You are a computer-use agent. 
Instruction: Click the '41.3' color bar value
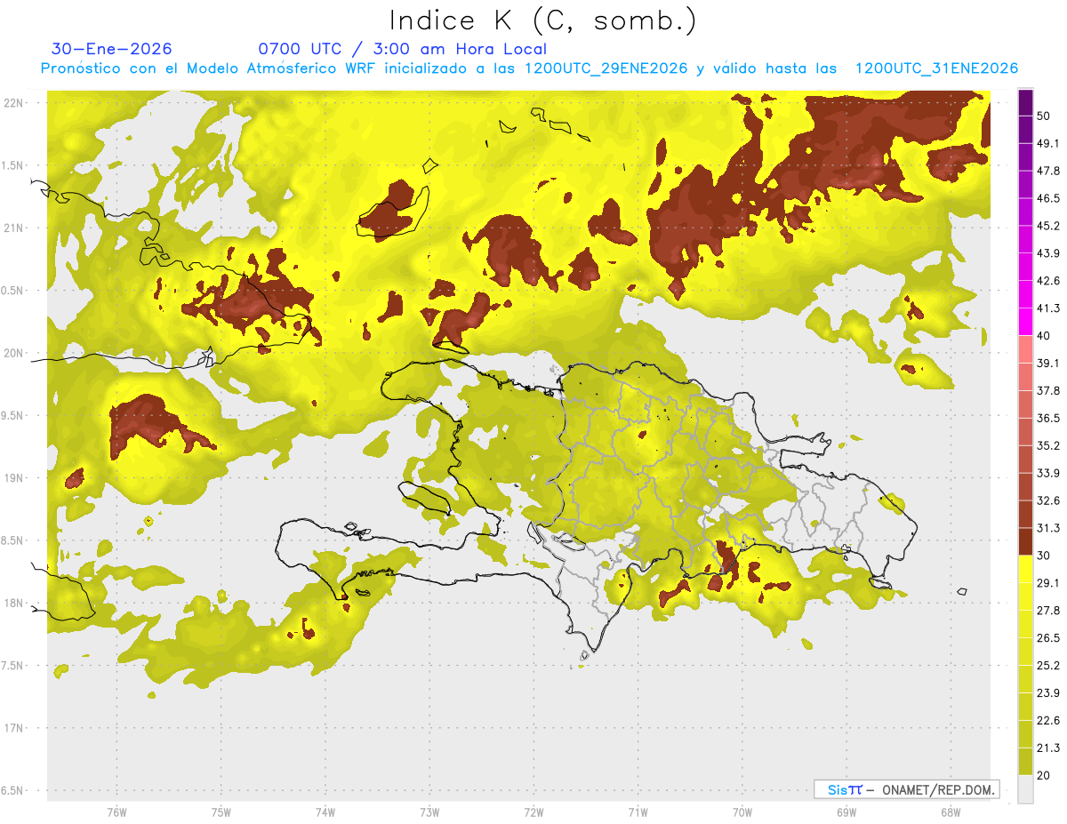[1048, 309]
